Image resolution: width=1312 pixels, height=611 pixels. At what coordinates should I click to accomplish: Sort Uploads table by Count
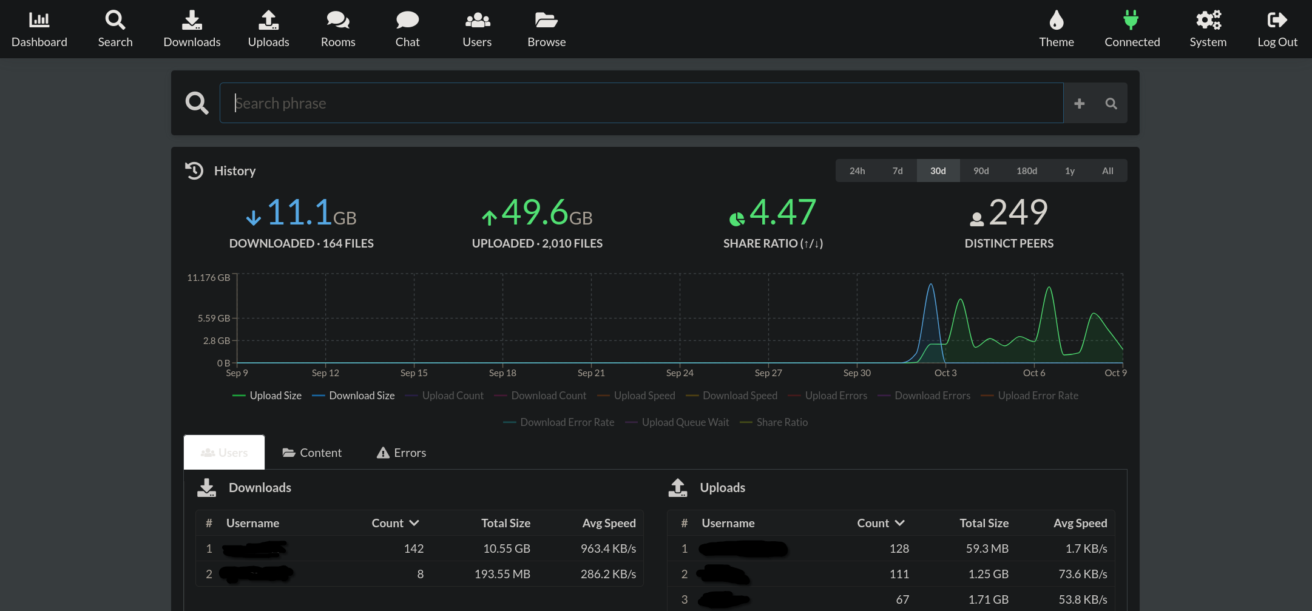coord(881,523)
